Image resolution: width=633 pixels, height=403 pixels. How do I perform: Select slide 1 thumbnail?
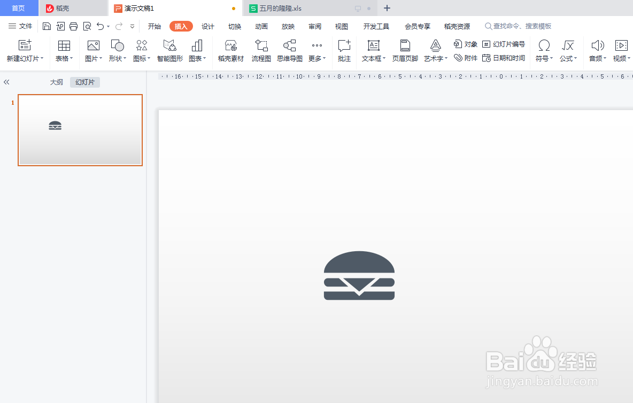tap(80, 130)
